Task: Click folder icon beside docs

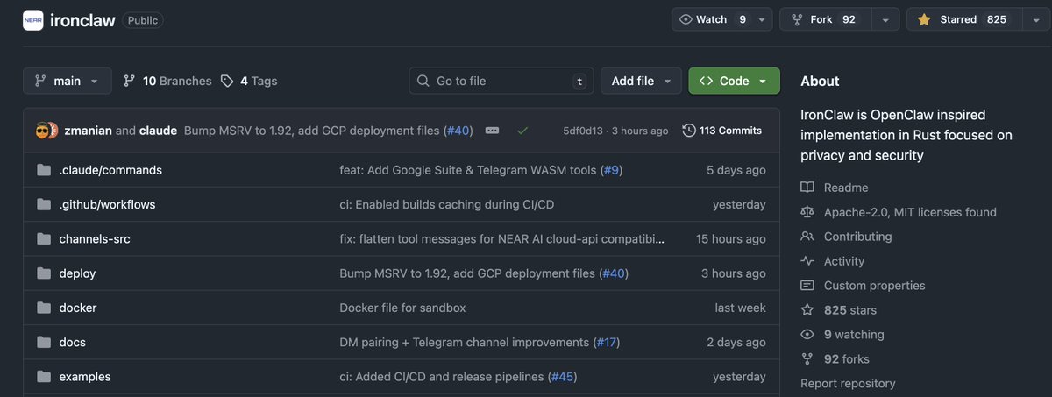Action: (x=44, y=342)
